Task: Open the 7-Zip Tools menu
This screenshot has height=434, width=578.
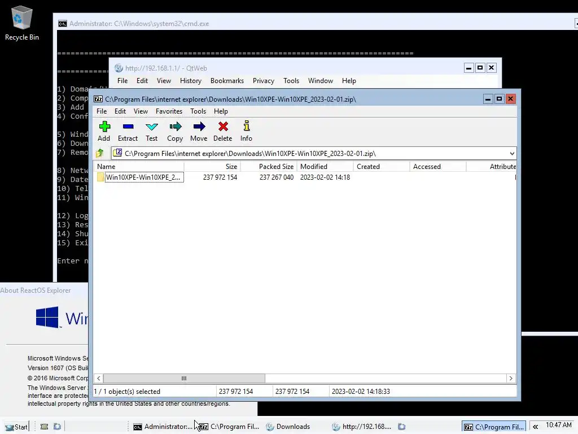Action: [198, 111]
